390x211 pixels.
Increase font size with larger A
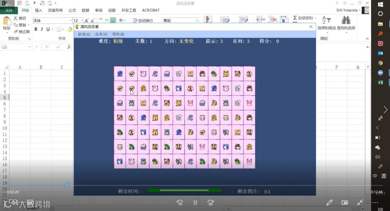[x=87, y=21]
